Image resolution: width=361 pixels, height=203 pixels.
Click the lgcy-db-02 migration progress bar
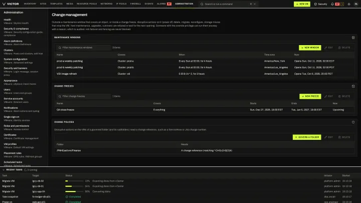point(74,181)
